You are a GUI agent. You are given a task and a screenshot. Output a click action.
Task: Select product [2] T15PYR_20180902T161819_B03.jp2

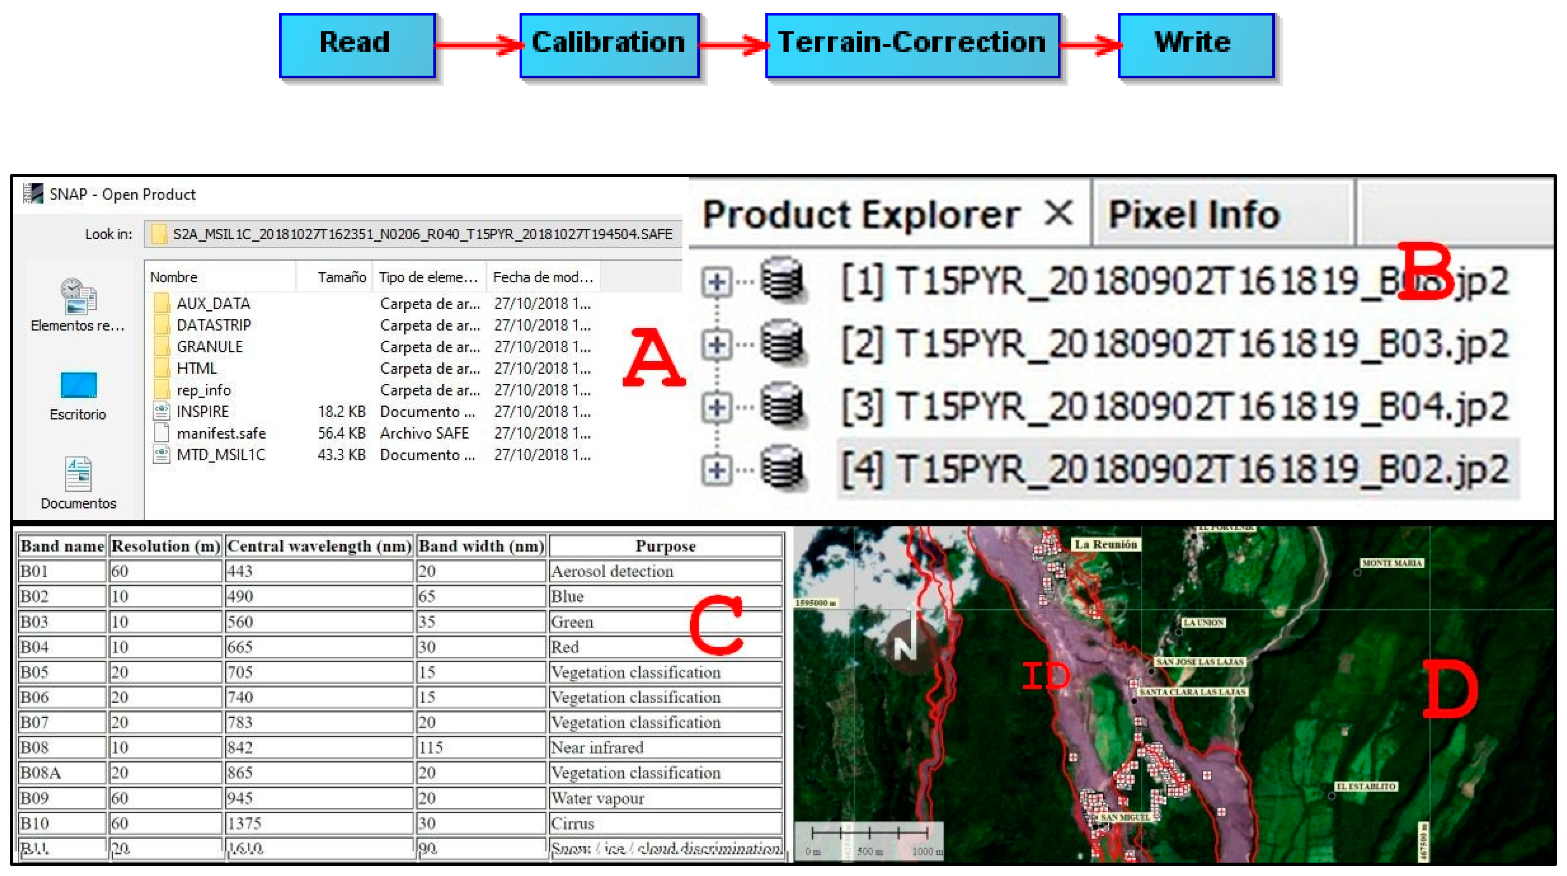click(x=1175, y=345)
